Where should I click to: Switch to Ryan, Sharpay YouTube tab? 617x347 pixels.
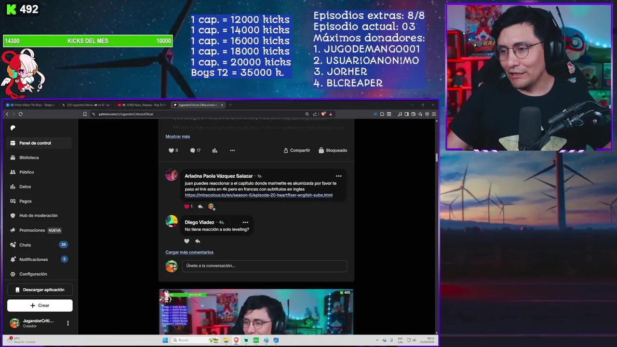pos(142,105)
